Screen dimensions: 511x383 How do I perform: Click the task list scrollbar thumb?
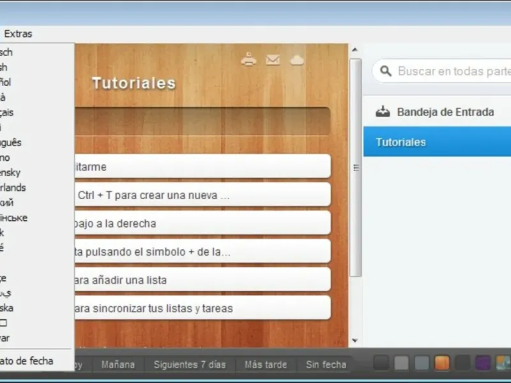356,168
